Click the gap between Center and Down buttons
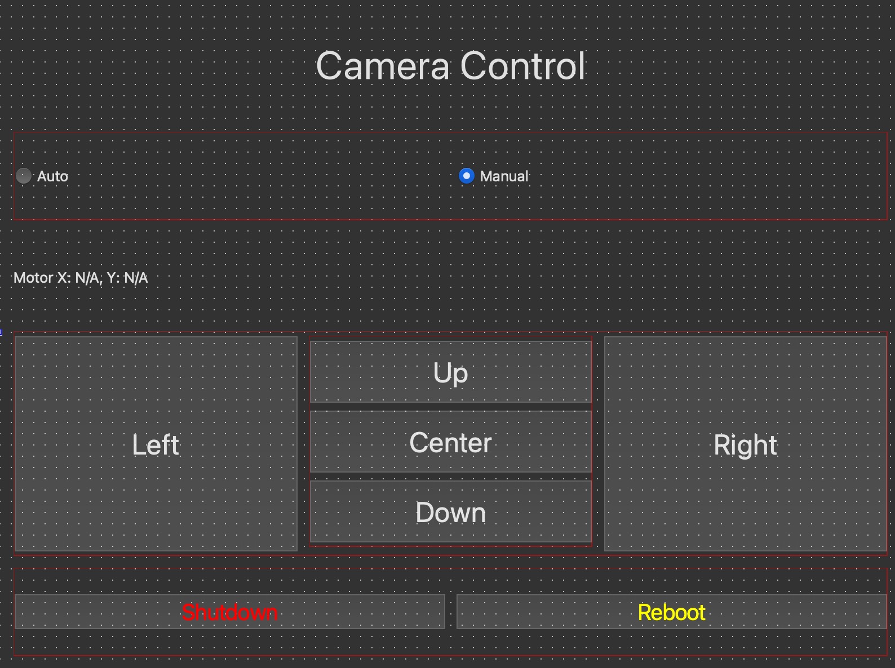Viewport: 895px width, 668px height. tap(450, 476)
